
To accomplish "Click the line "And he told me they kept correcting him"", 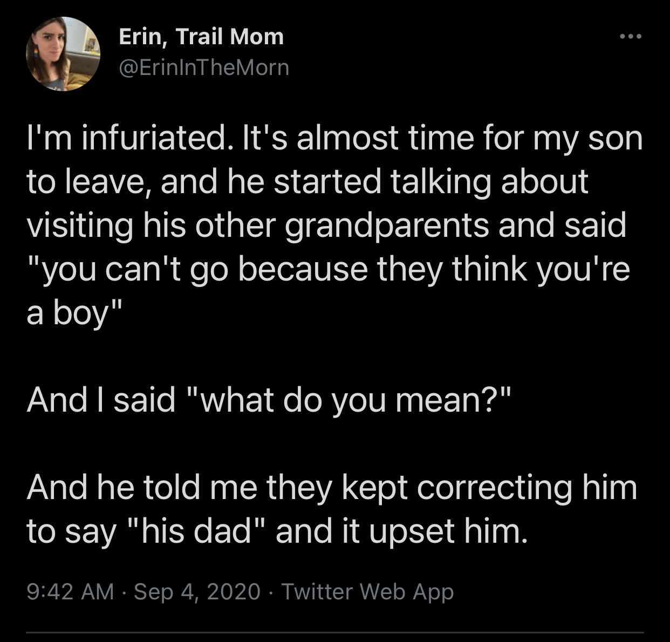I will click(332, 487).
